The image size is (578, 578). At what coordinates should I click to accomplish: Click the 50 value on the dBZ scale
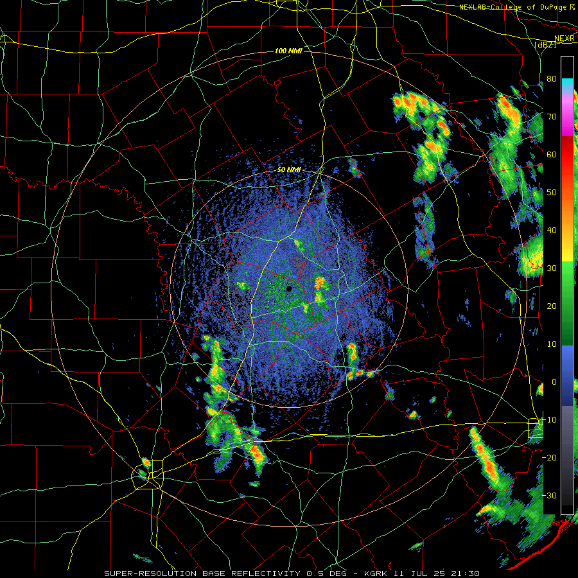(552, 193)
